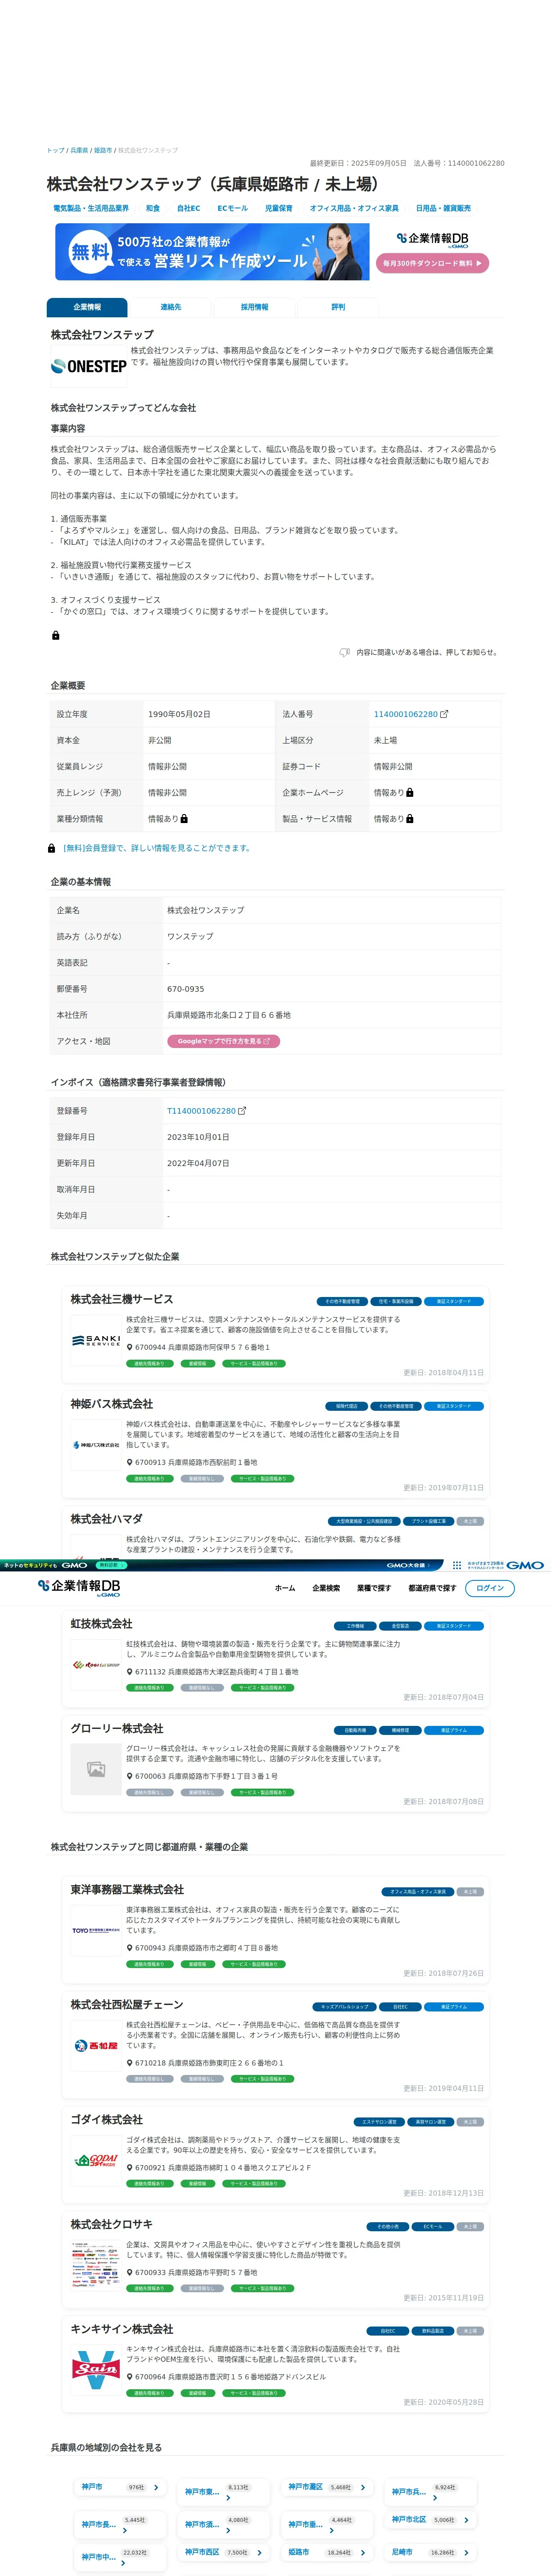The image size is (551, 2576).
Task: Click the 姫路市 breadcrumb link
Action: click(103, 150)
